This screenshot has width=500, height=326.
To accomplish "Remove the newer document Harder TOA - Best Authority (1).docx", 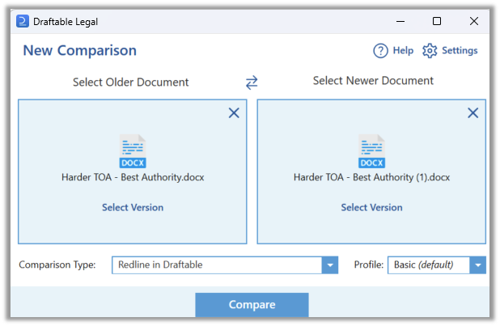I will pyautogui.click(x=472, y=112).
